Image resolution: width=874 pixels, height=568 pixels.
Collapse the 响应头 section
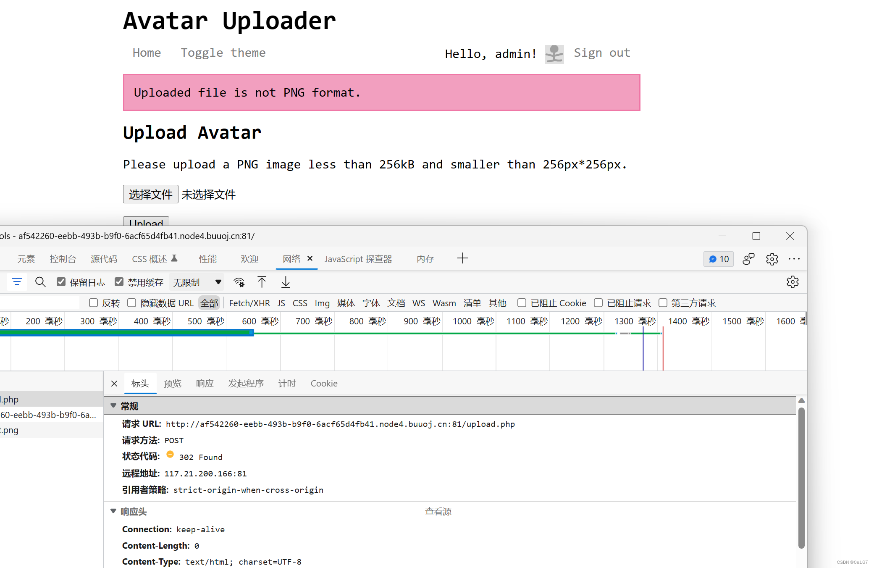pos(113,511)
